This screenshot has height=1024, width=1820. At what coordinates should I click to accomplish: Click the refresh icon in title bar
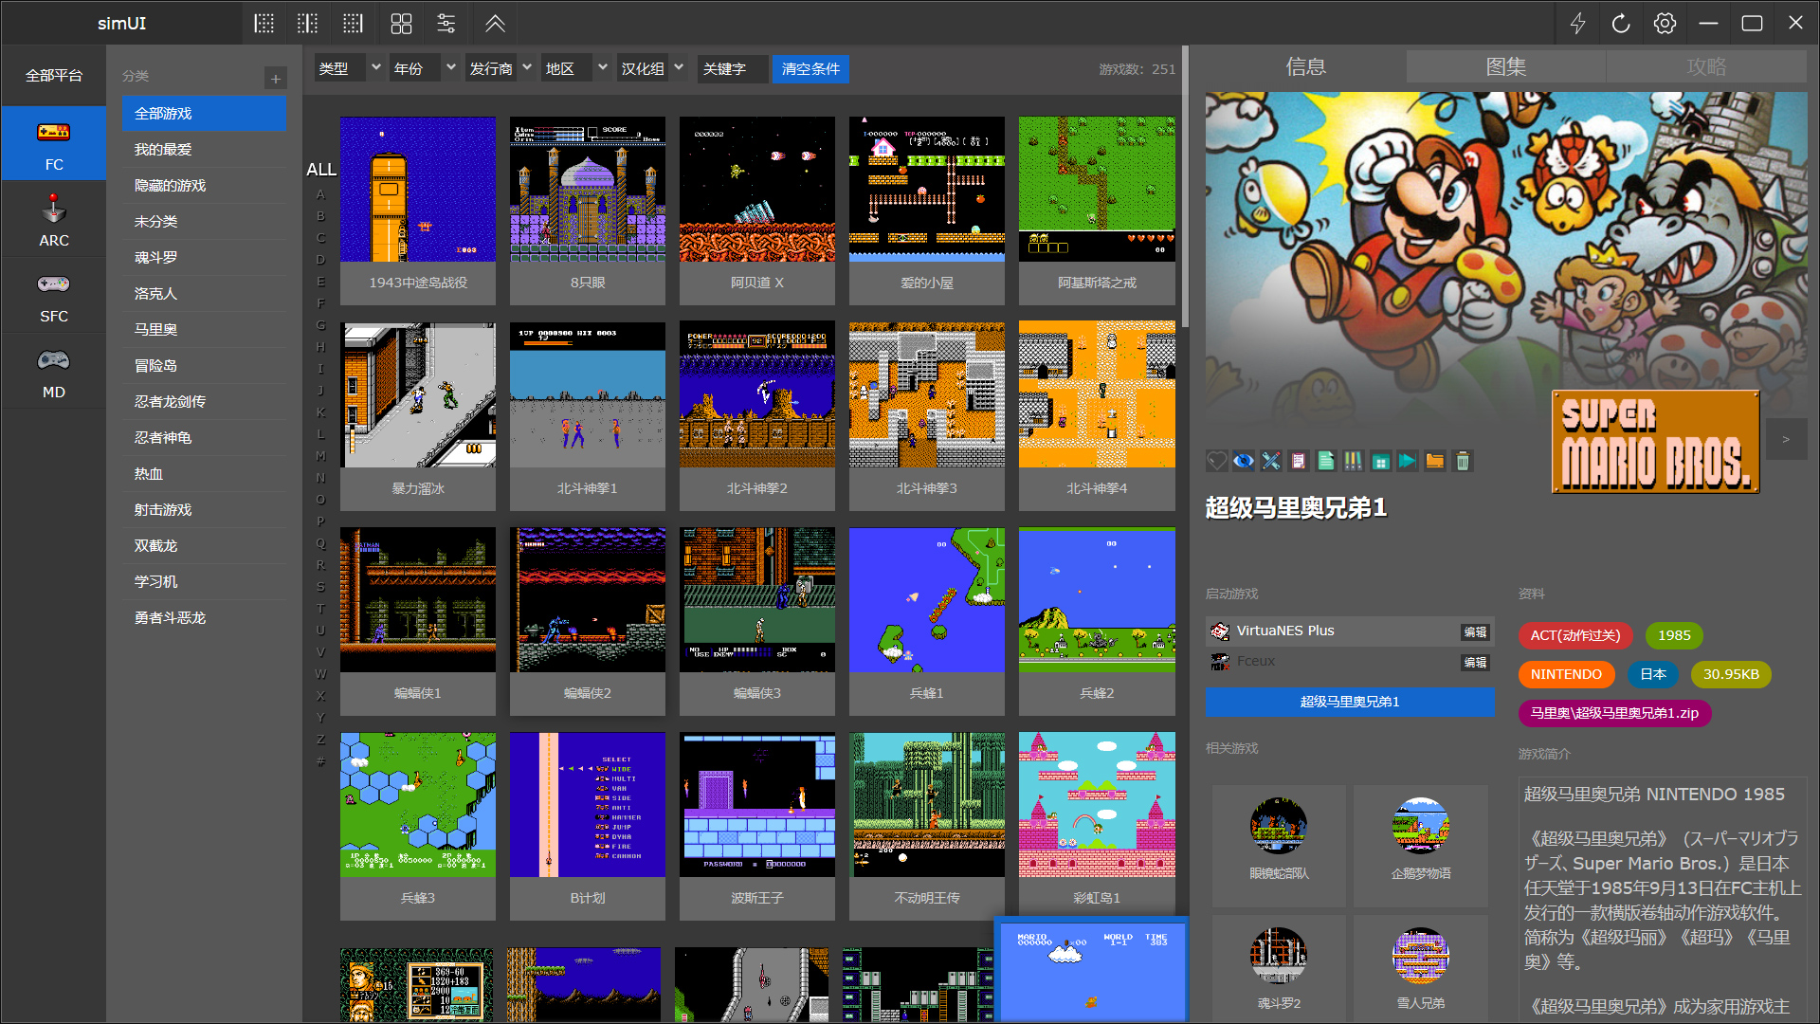pos(1621,24)
